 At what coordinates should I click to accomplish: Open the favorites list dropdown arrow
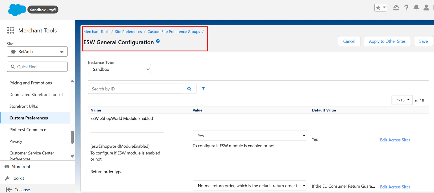384,8
